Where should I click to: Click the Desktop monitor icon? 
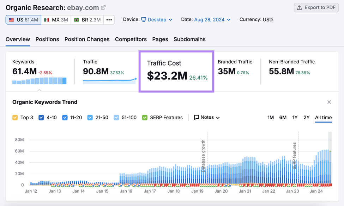pos(144,20)
